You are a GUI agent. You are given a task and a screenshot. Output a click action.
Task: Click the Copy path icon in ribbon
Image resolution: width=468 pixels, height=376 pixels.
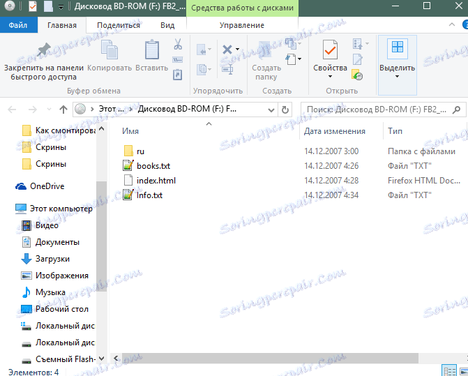[x=178, y=60]
